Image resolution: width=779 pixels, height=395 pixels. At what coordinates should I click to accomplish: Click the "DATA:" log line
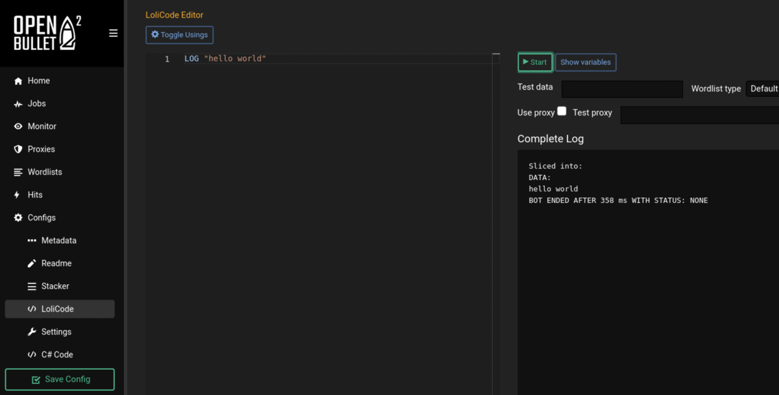coord(539,178)
